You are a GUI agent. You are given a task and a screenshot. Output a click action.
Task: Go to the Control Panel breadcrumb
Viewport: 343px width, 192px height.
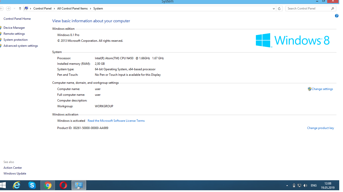(42, 8)
